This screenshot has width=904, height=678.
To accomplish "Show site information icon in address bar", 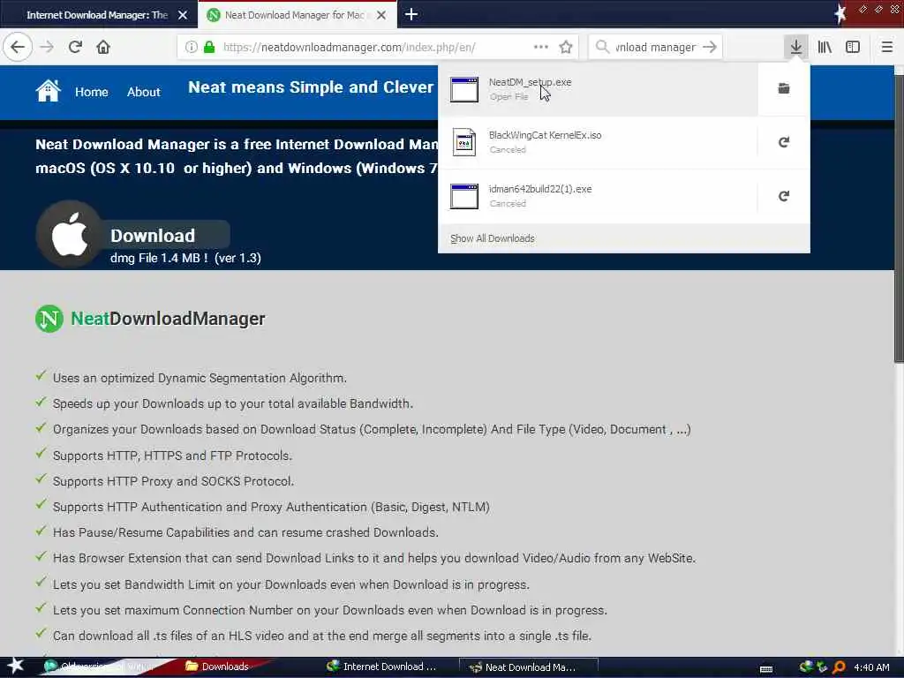I will tap(191, 47).
